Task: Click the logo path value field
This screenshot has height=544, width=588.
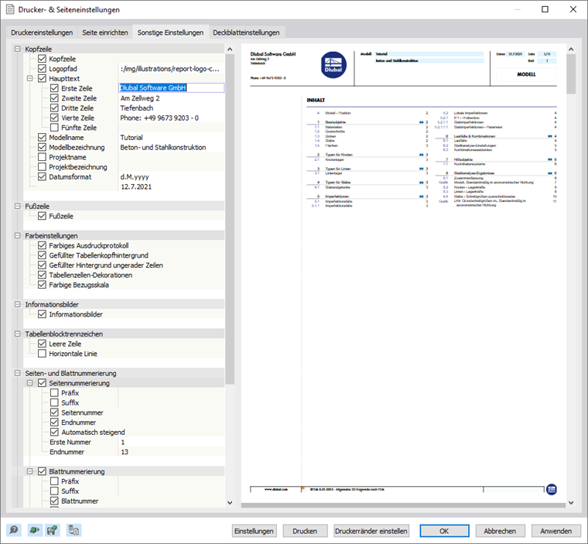Action: (x=172, y=69)
